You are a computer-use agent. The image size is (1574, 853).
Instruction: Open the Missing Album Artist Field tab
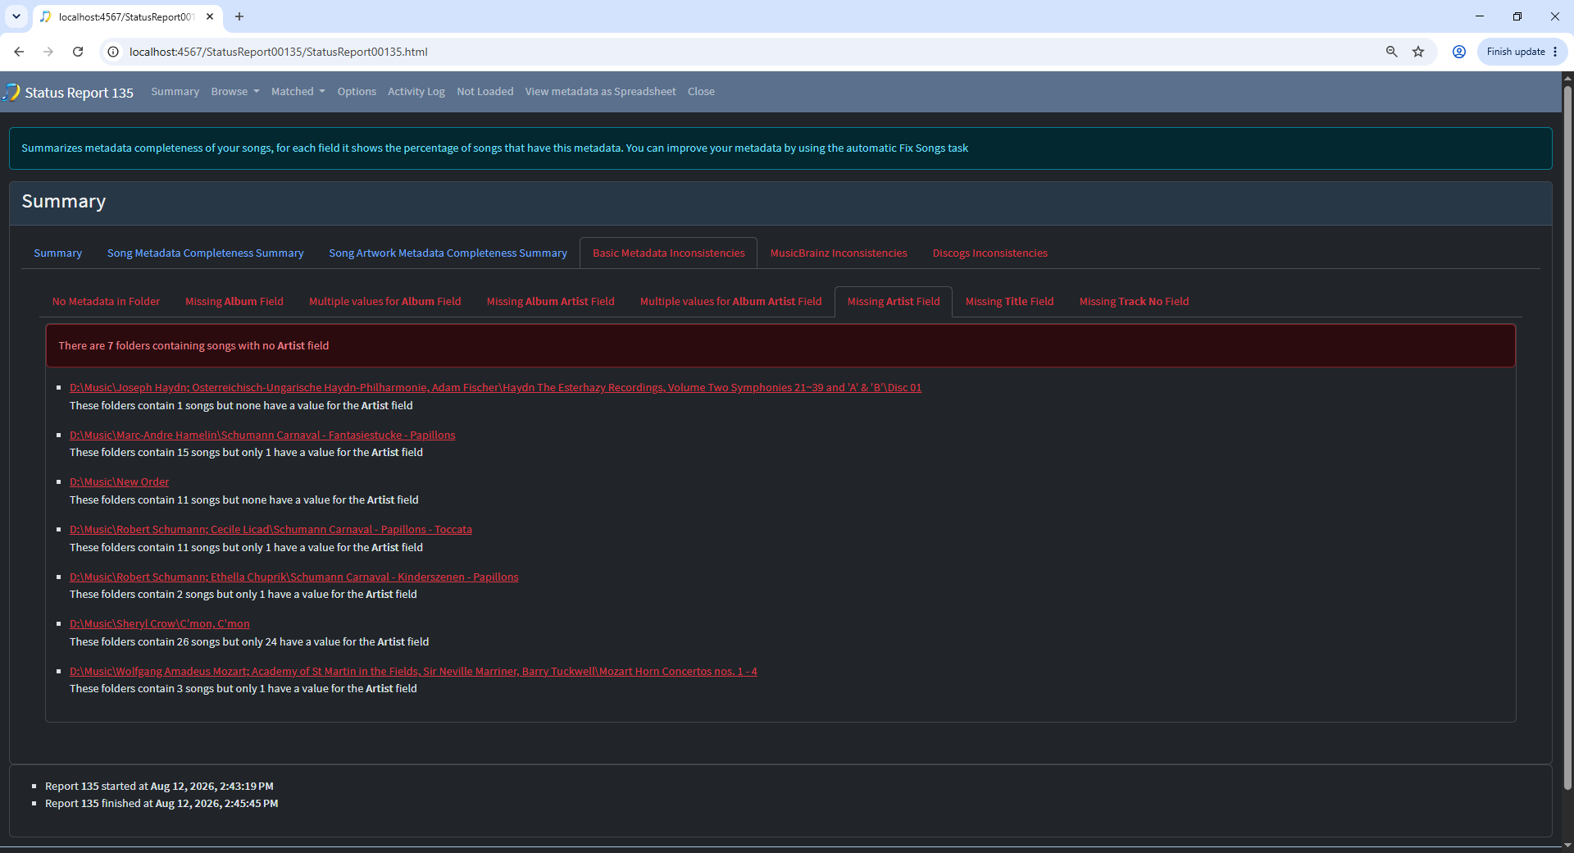[x=551, y=302]
